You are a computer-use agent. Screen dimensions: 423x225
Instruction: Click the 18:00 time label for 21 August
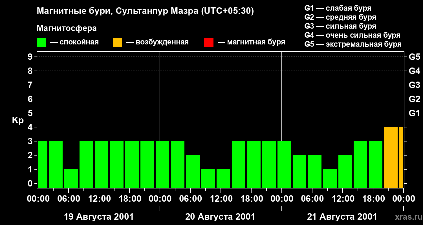(x=373, y=199)
